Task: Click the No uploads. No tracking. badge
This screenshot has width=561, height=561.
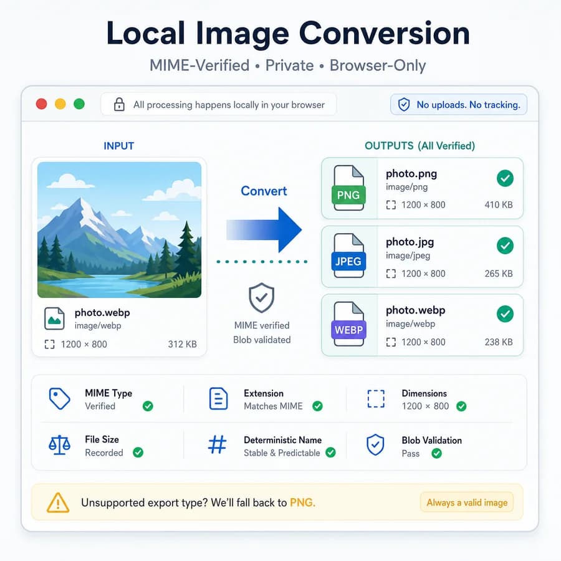Action: [459, 105]
